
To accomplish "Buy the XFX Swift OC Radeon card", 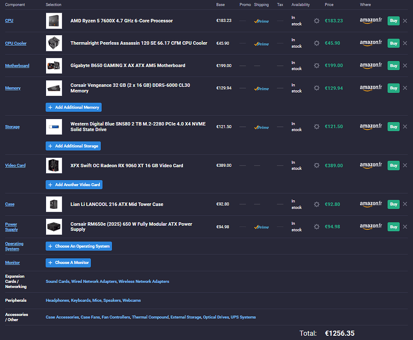I will [393, 165].
